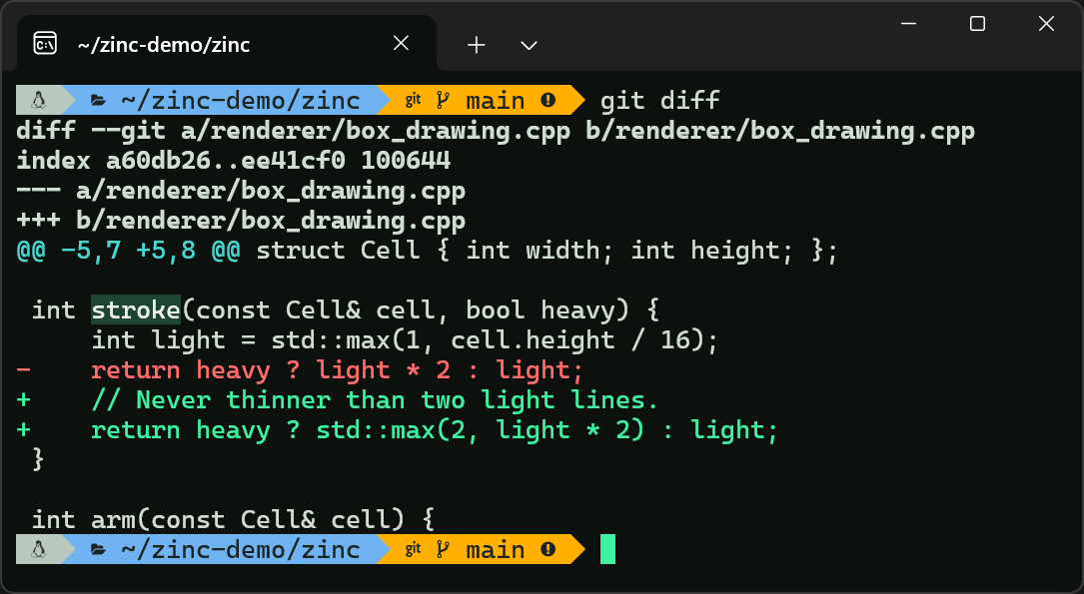
Task: Click the 'main' branch name in the bottom prompt
Action: [496, 550]
